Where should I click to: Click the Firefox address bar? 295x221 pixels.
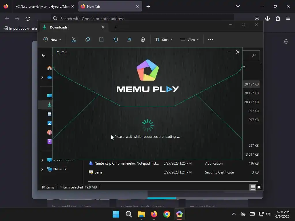point(142,19)
